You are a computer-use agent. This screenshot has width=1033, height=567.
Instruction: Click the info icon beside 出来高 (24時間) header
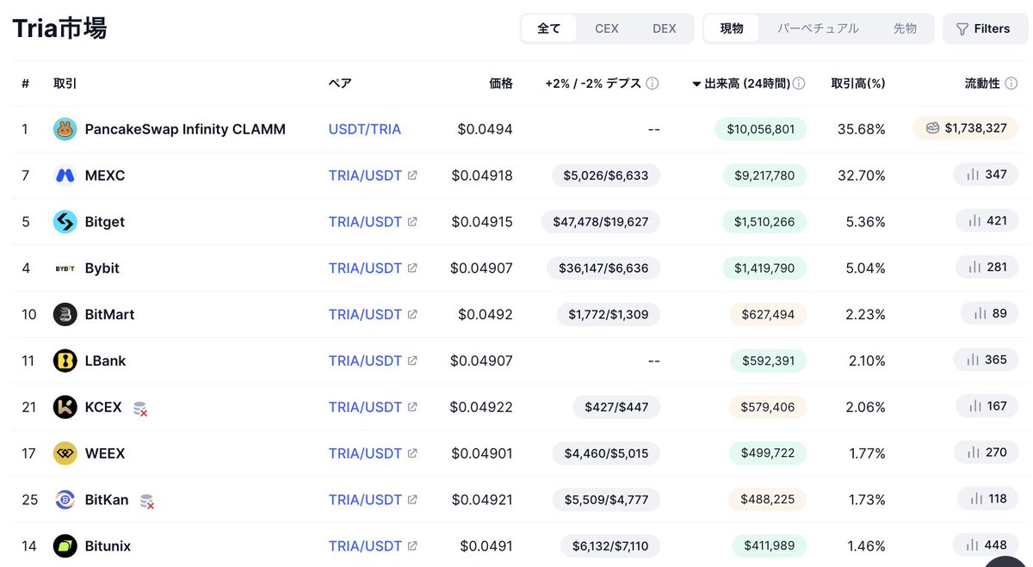pyautogui.click(x=799, y=83)
